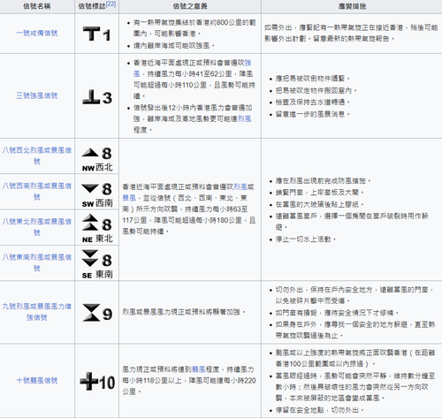This screenshot has height=418, width=442.
Task: Click the bullet starting '遠離當風窗戶'
Action: 352,222
